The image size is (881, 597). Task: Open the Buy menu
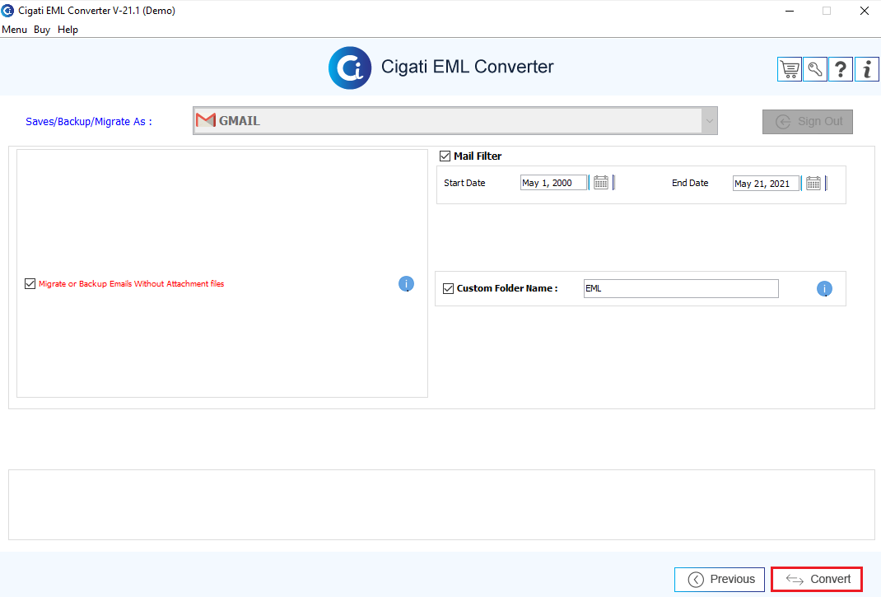[42, 30]
